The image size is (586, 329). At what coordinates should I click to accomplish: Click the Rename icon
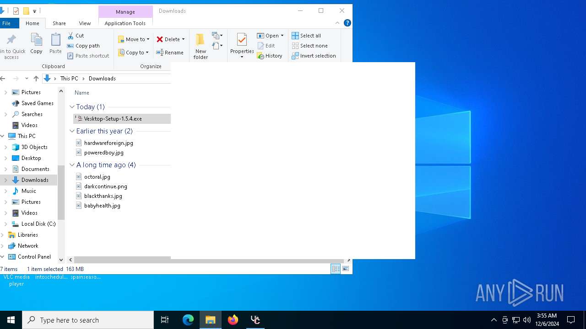160,53
